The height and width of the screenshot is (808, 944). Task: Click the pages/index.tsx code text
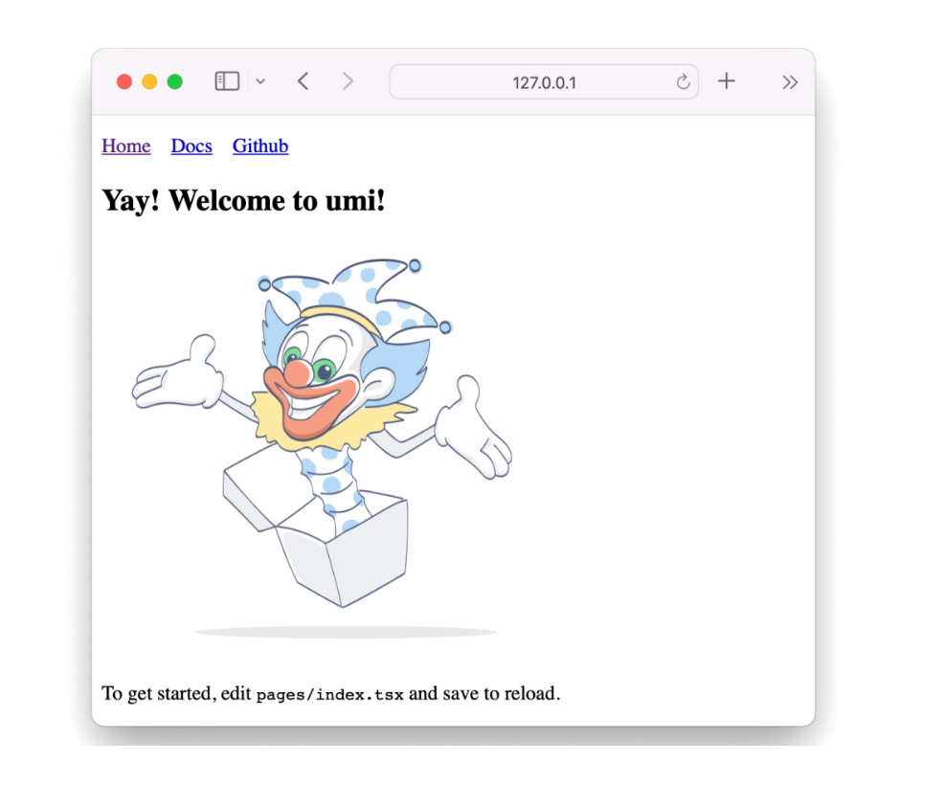click(x=330, y=695)
